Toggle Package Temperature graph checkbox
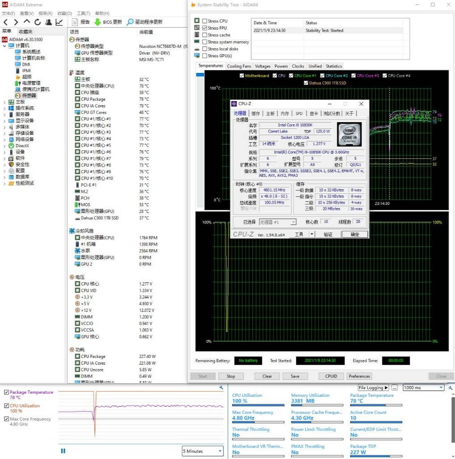Image resolution: width=455 pixels, height=459 pixels. click(6, 392)
